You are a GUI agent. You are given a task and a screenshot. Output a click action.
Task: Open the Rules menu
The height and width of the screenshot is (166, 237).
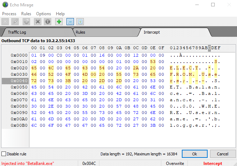(27, 13)
